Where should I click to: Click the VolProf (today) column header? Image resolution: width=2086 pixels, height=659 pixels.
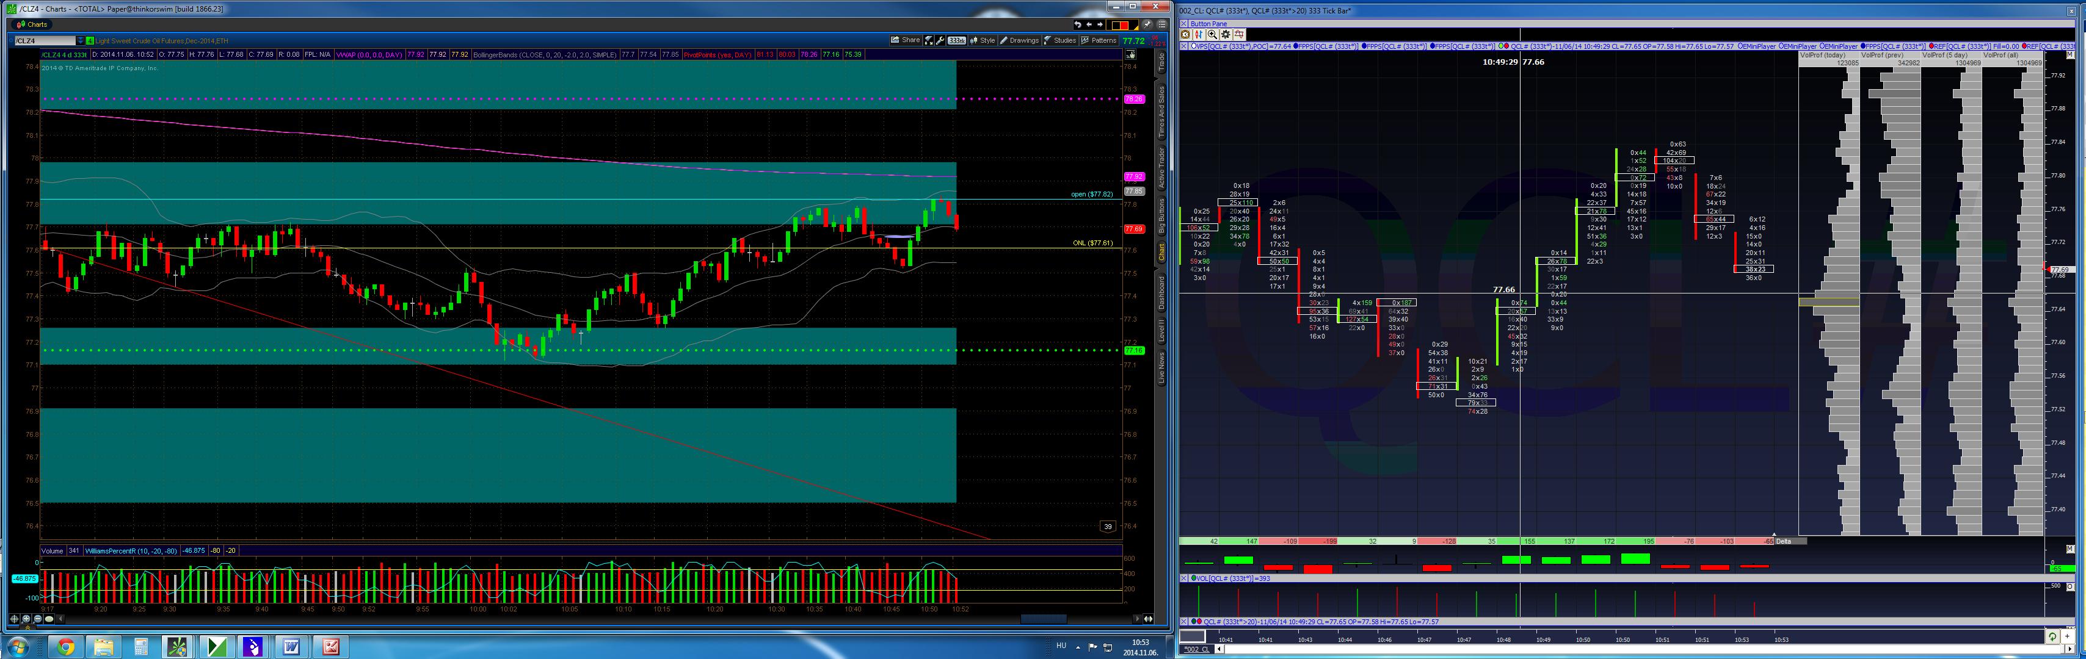(1828, 55)
